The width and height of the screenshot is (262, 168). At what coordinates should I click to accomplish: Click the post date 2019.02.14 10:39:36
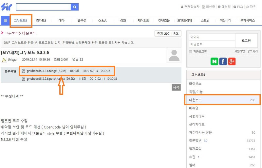tap(36, 59)
